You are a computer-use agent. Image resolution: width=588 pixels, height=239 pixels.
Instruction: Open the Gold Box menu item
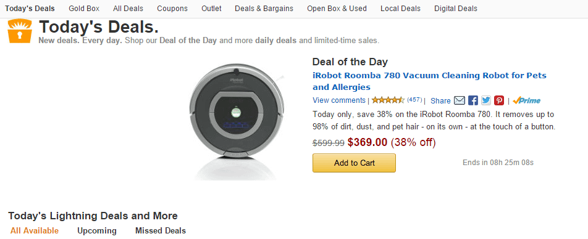tap(84, 8)
